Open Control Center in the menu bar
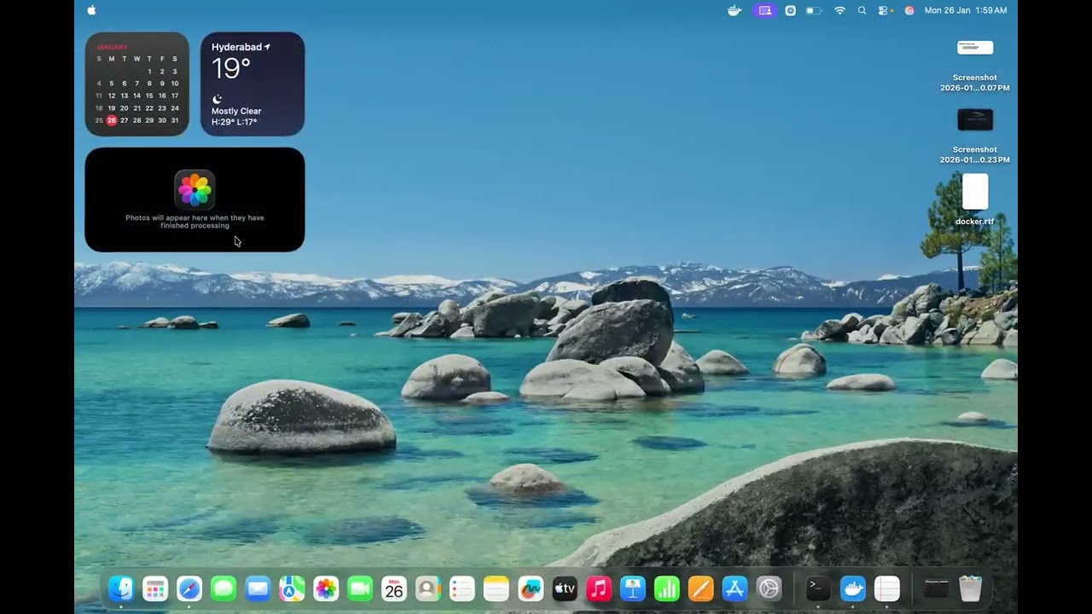This screenshot has height=614, width=1092. pos(884,10)
